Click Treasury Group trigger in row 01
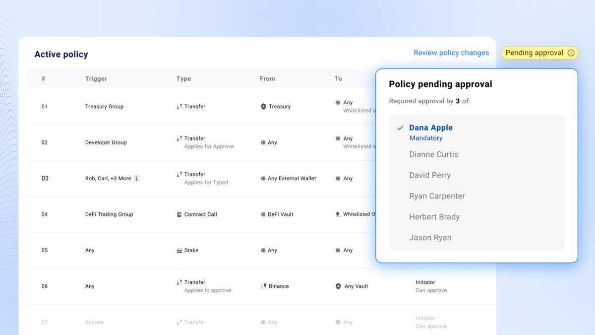 (104, 106)
